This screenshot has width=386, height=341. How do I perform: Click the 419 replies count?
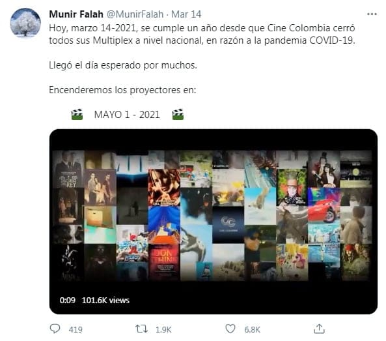(x=76, y=330)
